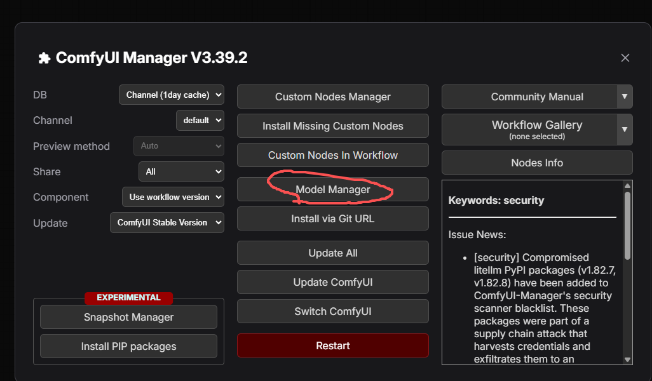The height and width of the screenshot is (381, 652).
Task: Click the news panel scrollbar thumb
Action: [627, 225]
